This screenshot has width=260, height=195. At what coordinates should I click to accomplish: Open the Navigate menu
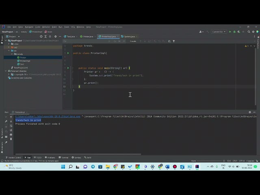pyautogui.click(x=29, y=27)
